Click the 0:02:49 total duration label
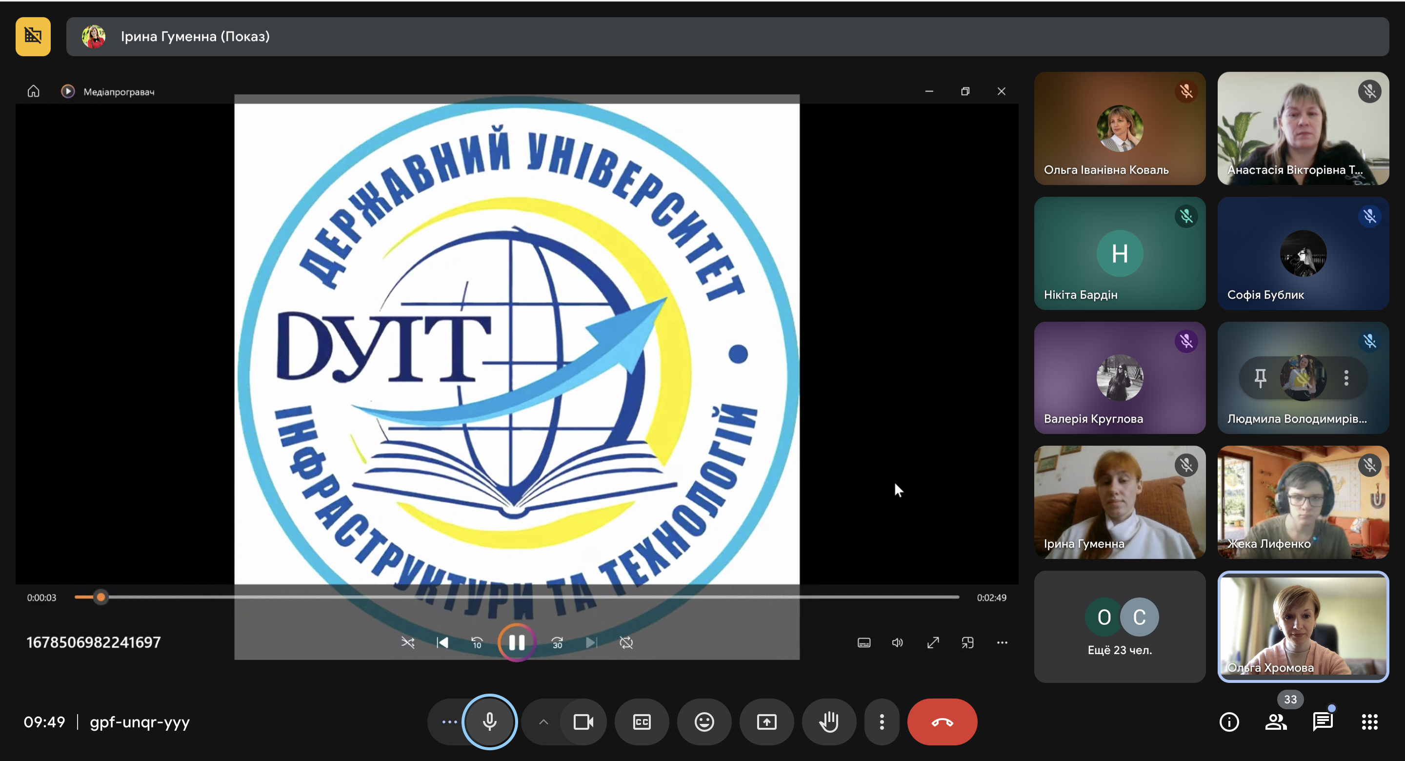This screenshot has width=1405, height=761. [992, 598]
